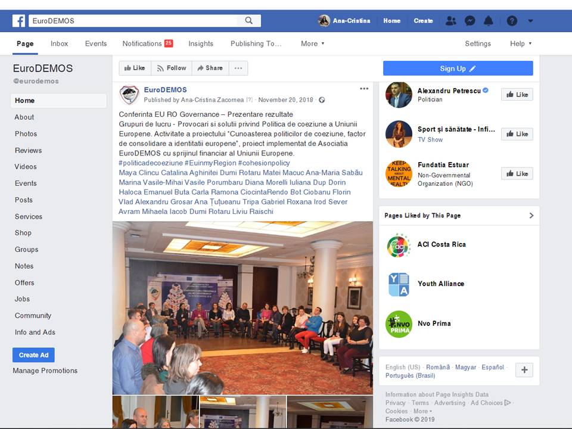Like the EuroDEMOS page
572x429 pixels.
tap(135, 68)
